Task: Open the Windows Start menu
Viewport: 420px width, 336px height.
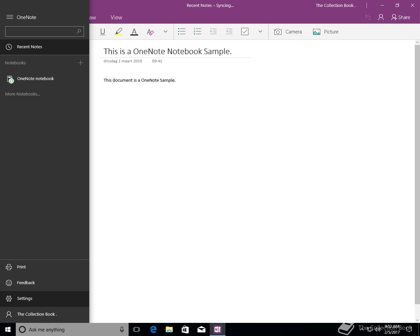Action: pyautogui.click(x=8, y=329)
